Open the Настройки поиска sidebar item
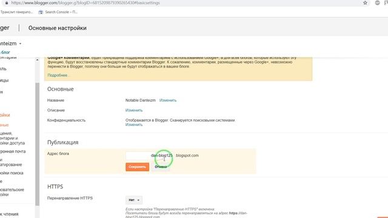Image resolution: width=388 pixels, height=218 pixels. click(12, 173)
